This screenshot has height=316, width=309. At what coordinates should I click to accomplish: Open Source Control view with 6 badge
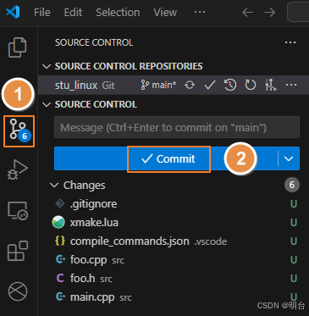tap(19, 131)
